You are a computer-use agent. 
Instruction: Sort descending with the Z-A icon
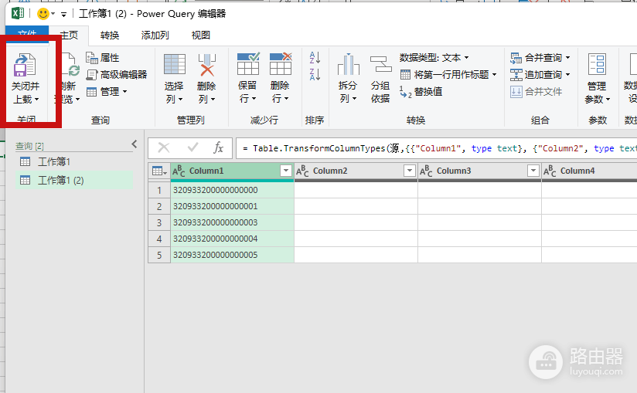[315, 74]
